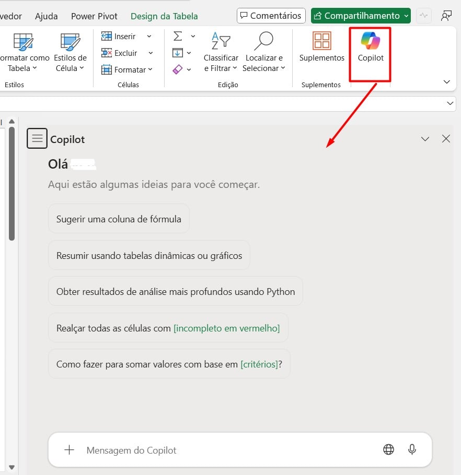Click the Inserir cells button
The width and height of the screenshot is (461, 475).
pyautogui.click(x=119, y=37)
